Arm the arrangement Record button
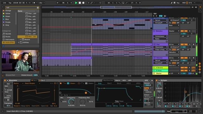The width and height of the screenshot is (203, 114). pos(83,3)
